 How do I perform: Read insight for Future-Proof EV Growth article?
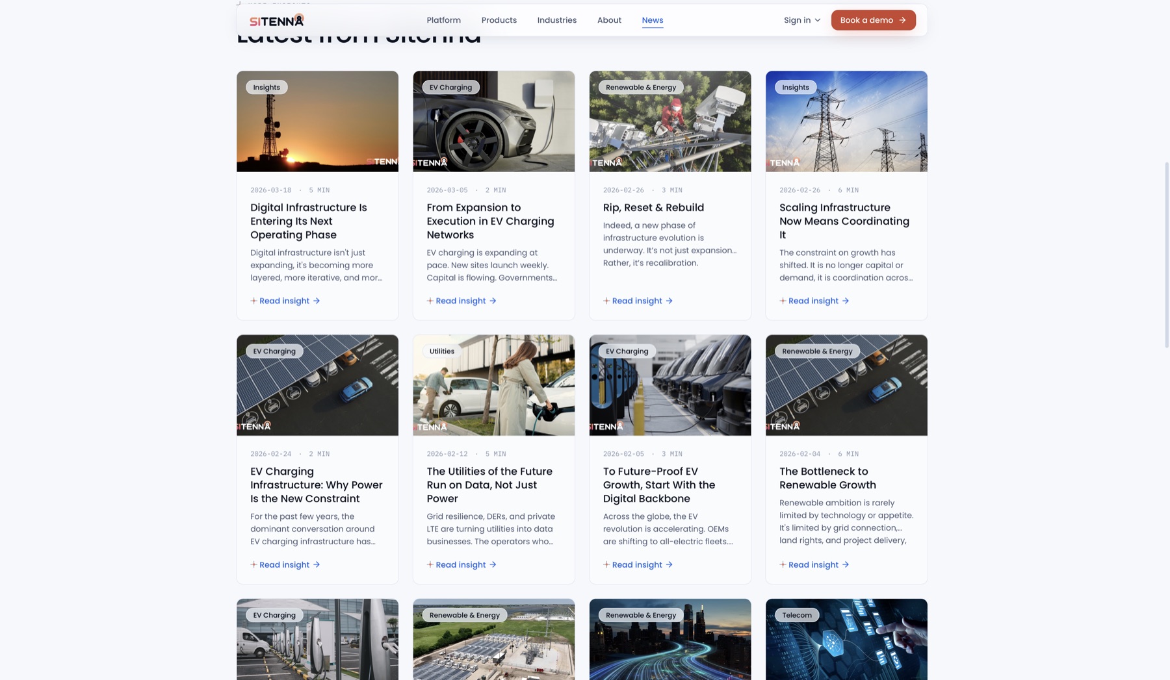(638, 564)
